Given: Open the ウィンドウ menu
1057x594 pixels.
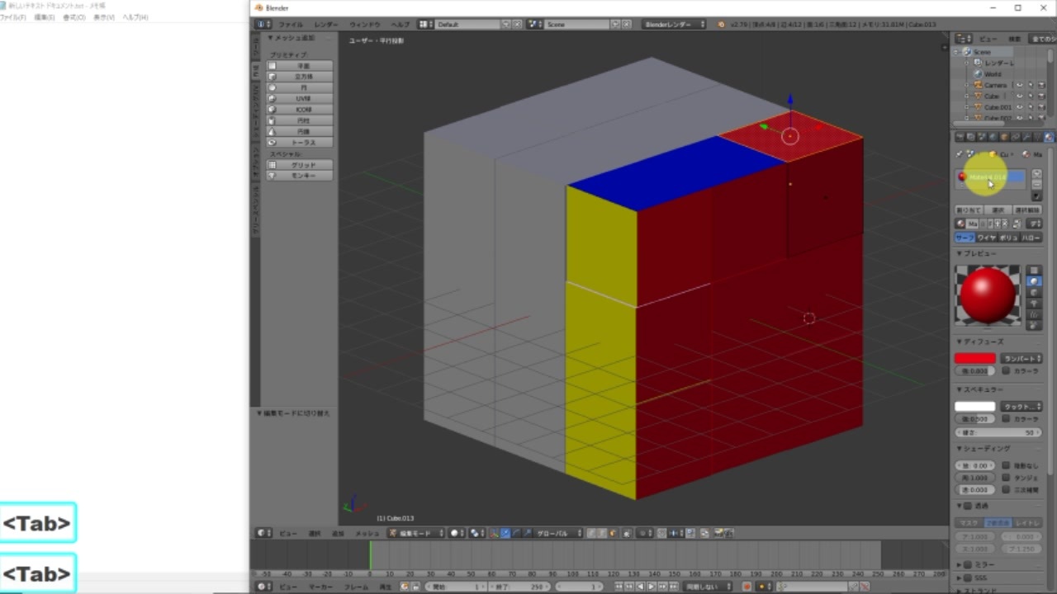Looking at the screenshot, I should coord(364,25).
